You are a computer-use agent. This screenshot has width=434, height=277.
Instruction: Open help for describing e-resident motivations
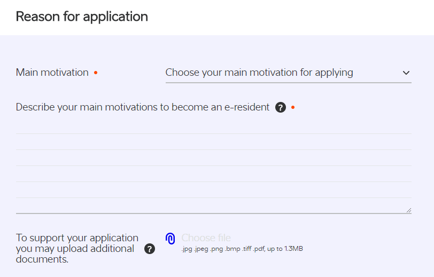tap(281, 107)
